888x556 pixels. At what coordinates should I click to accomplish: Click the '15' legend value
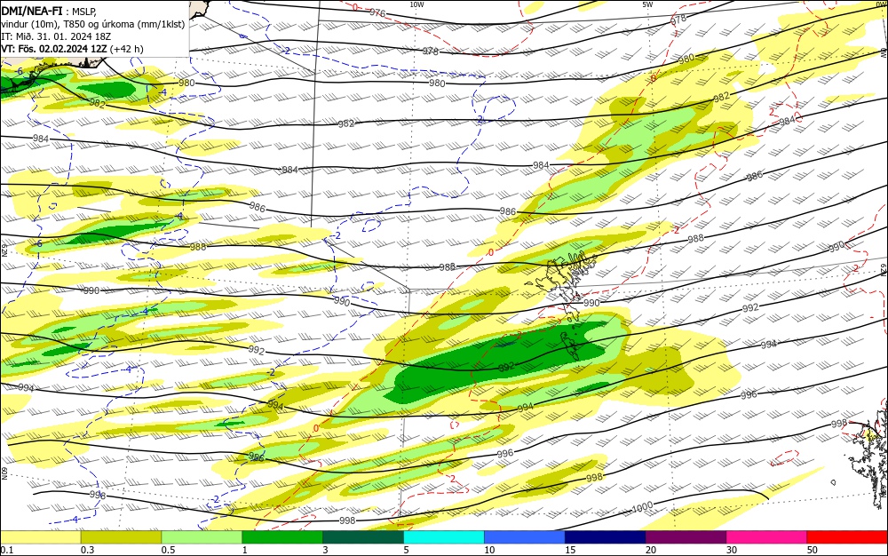(570, 551)
